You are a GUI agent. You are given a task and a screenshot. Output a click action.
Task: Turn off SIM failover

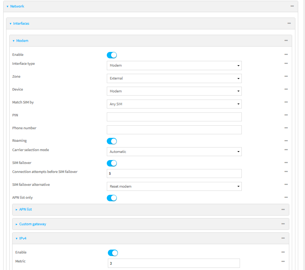coord(112,163)
